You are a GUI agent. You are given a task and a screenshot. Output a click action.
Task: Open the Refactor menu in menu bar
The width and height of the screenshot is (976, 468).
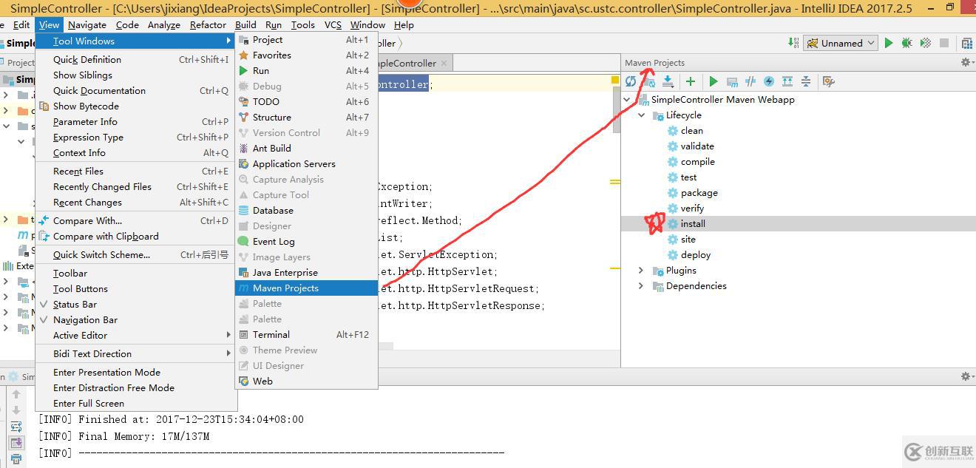click(x=208, y=24)
